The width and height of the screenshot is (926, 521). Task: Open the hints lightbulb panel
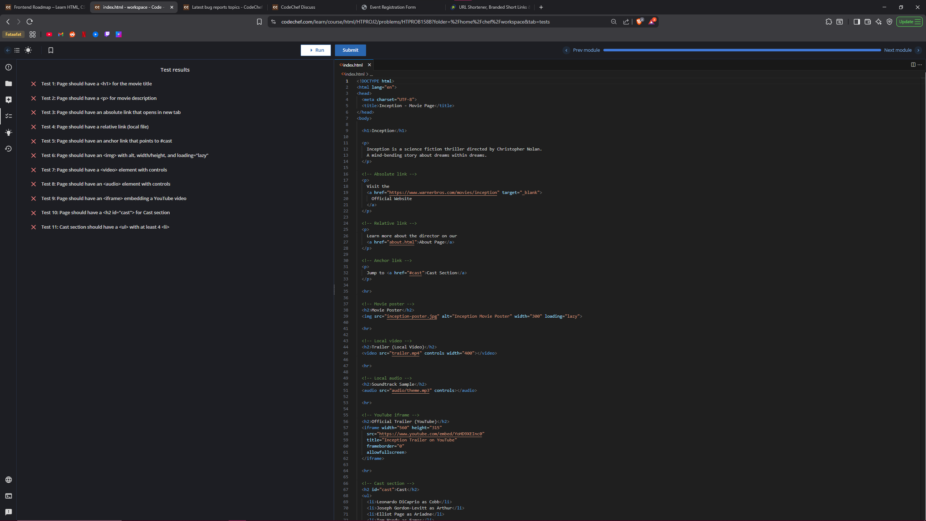tap(9, 132)
